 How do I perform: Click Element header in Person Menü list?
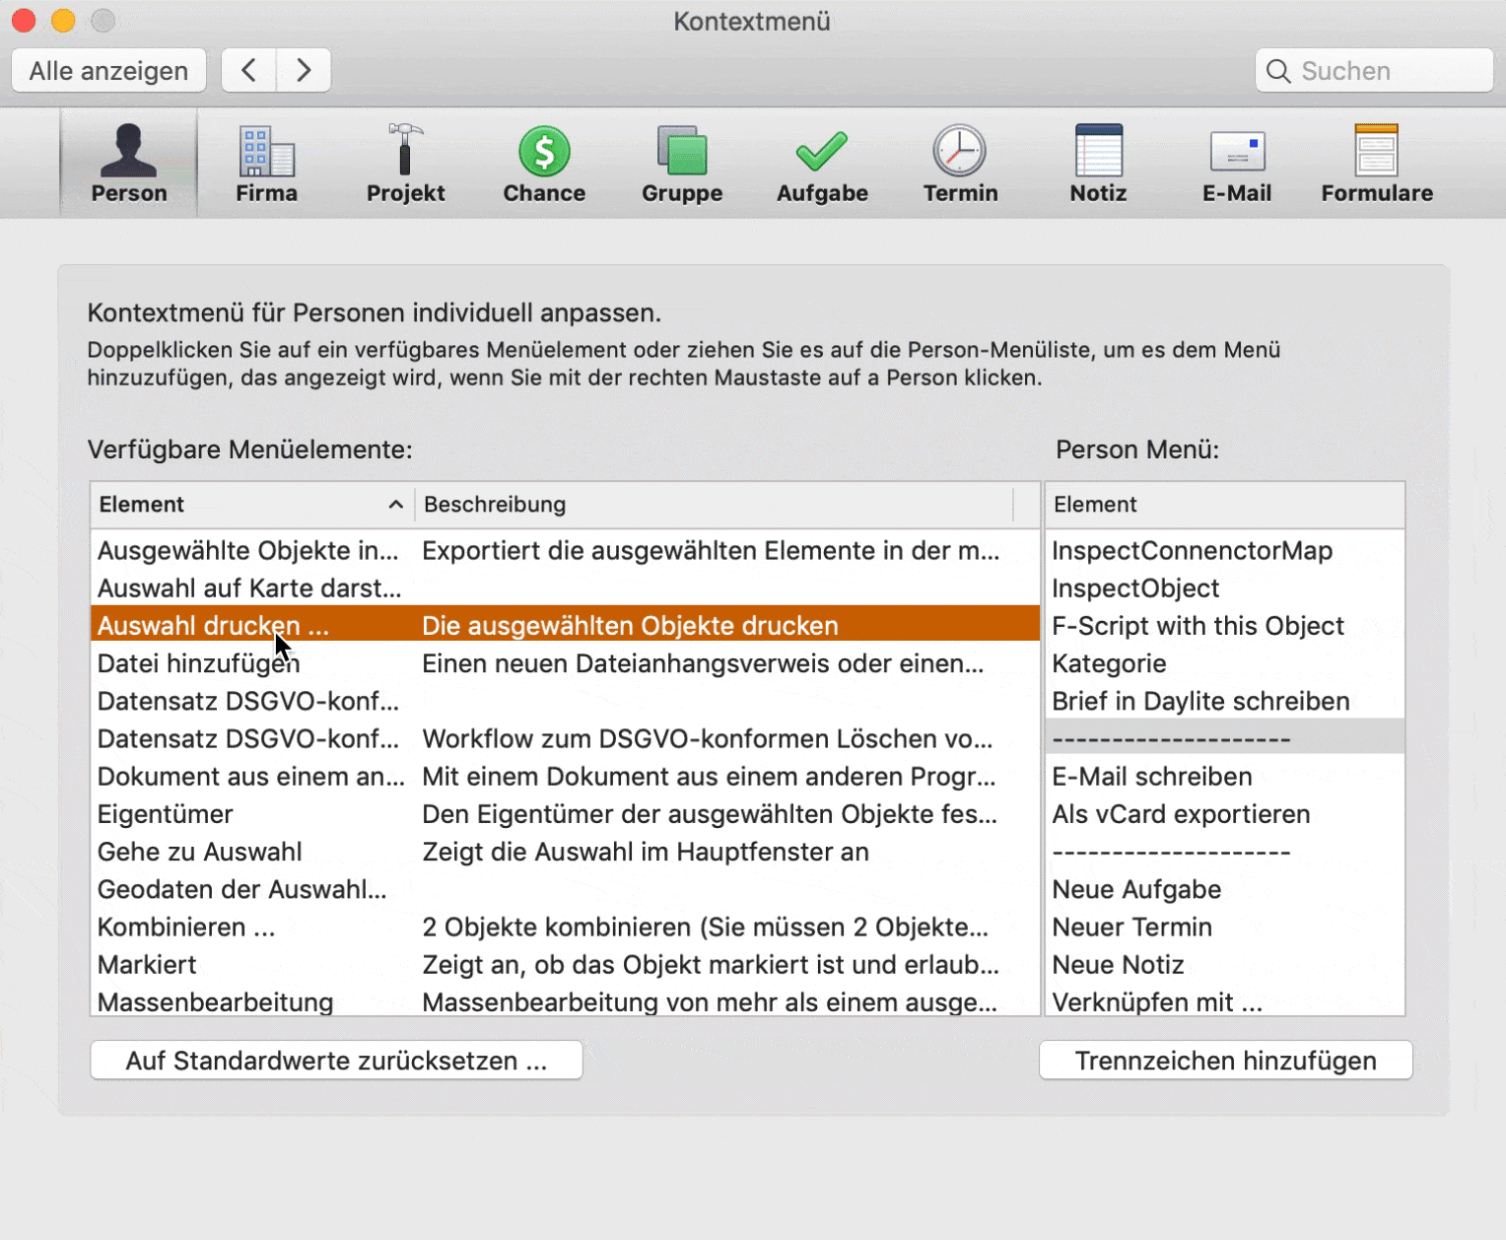pyautogui.click(x=1224, y=505)
